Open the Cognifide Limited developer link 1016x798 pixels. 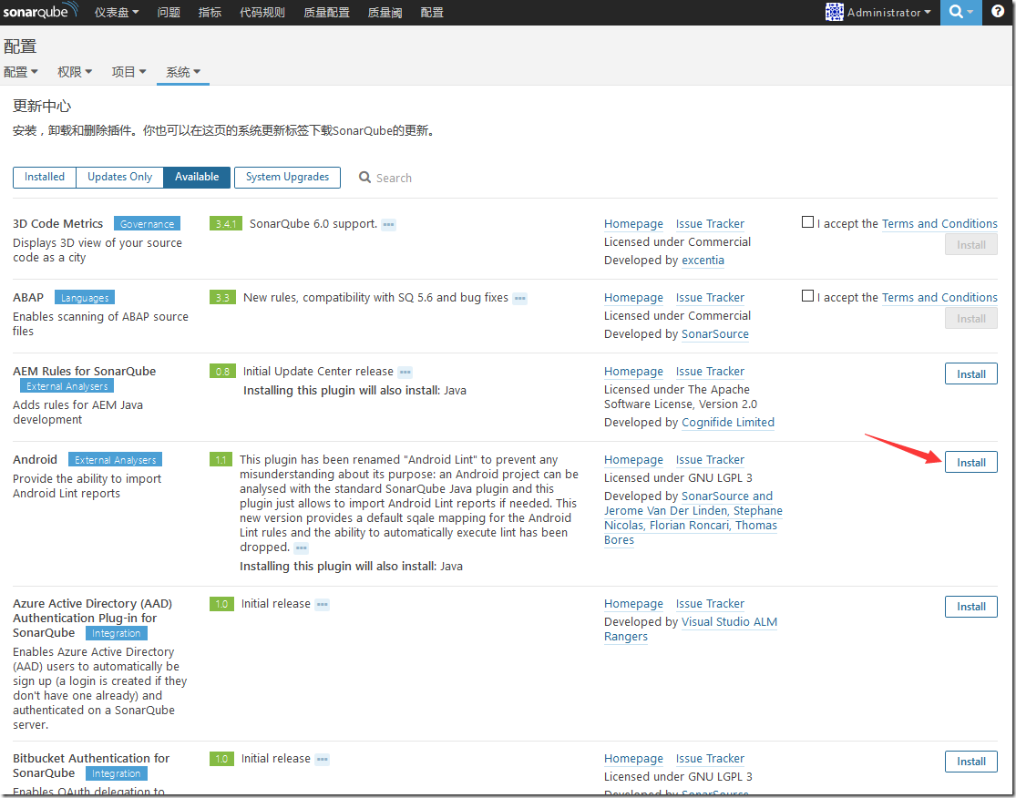coord(728,423)
